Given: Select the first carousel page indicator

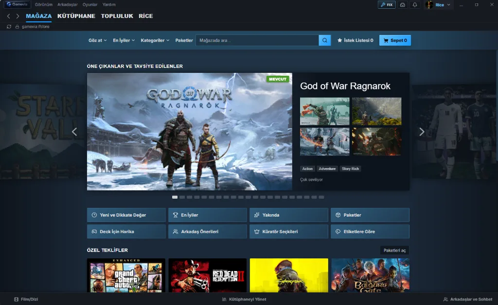Looking at the screenshot, I should click(x=175, y=197).
